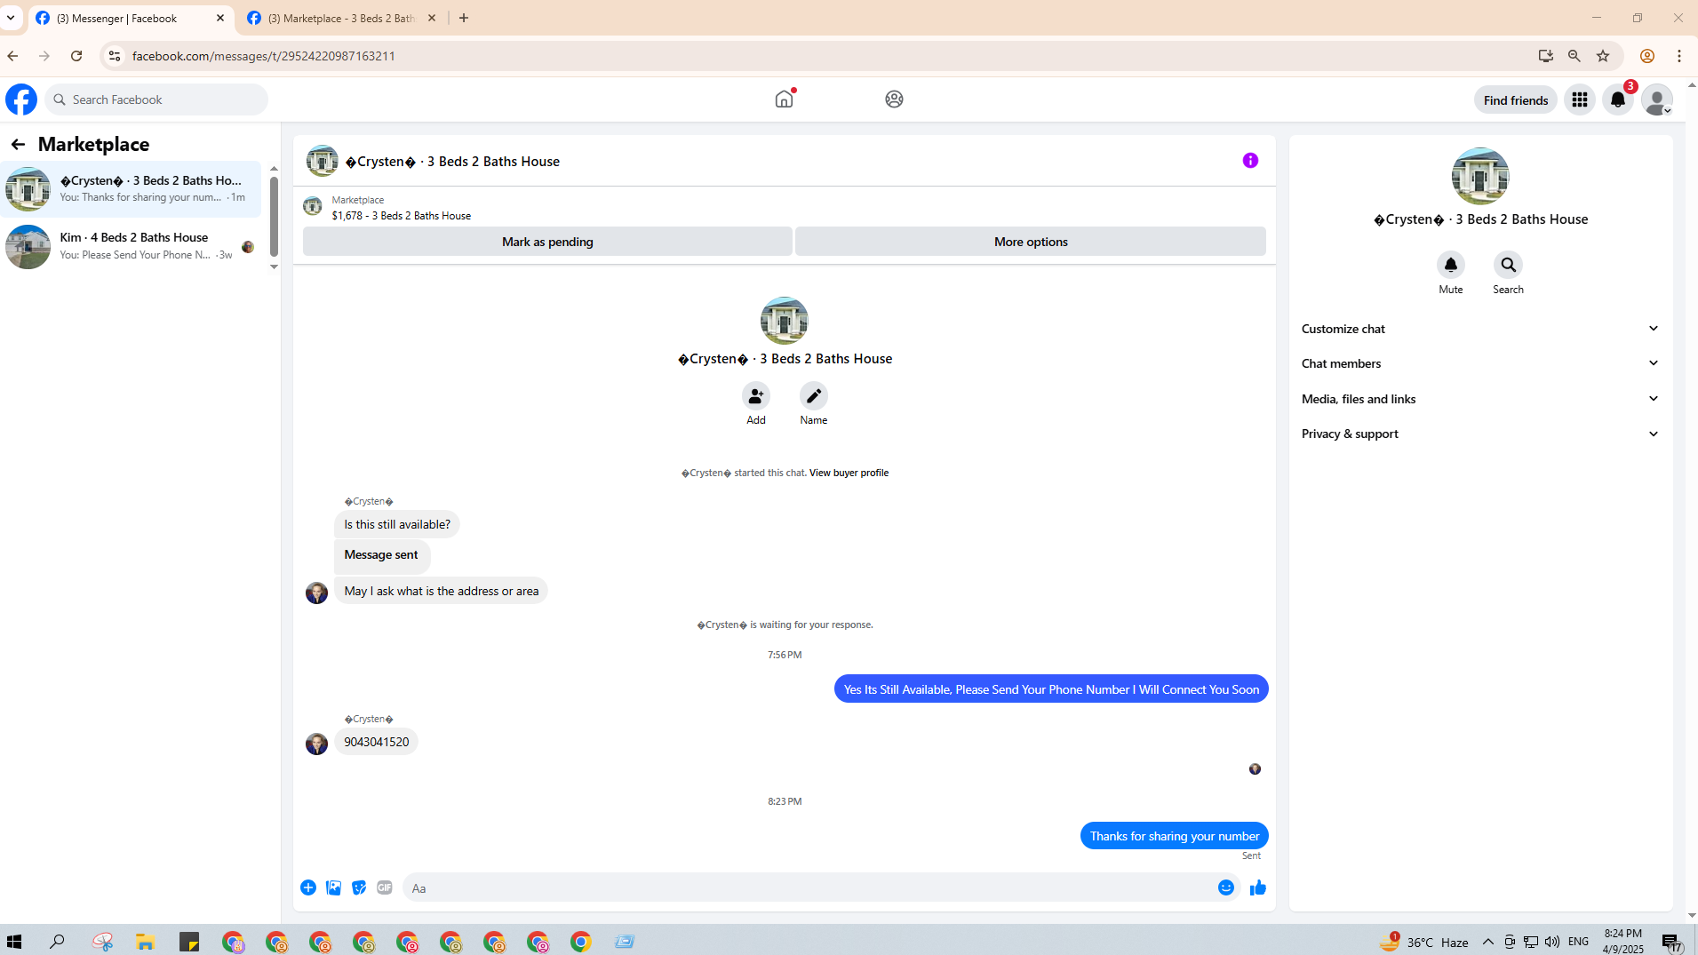Screen dimensions: 1698x955
Task: Expand Customize chat section
Action: click(1480, 329)
